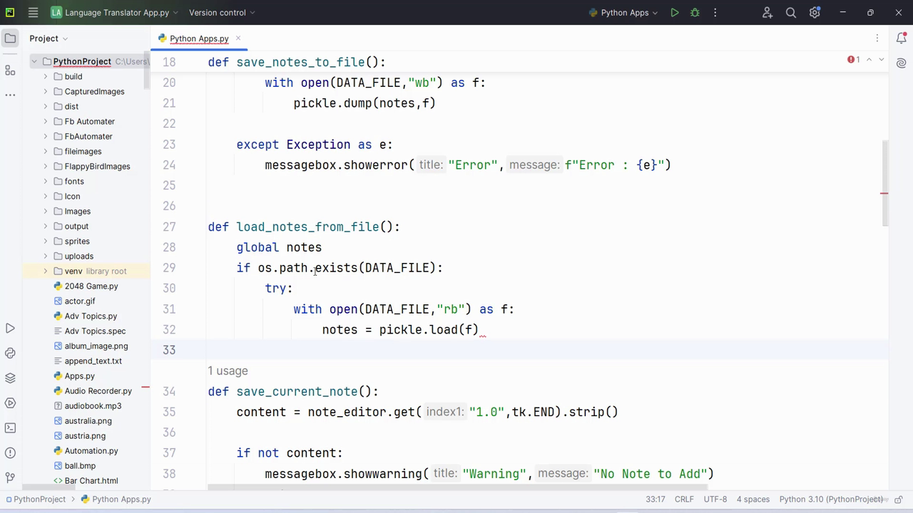This screenshot has height=513, width=913.
Task: Open the Project view options dropdown
Action: click(x=49, y=38)
